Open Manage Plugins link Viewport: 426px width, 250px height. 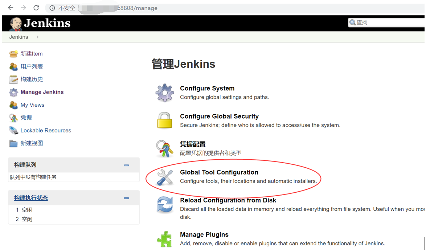[x=204, y=234]
